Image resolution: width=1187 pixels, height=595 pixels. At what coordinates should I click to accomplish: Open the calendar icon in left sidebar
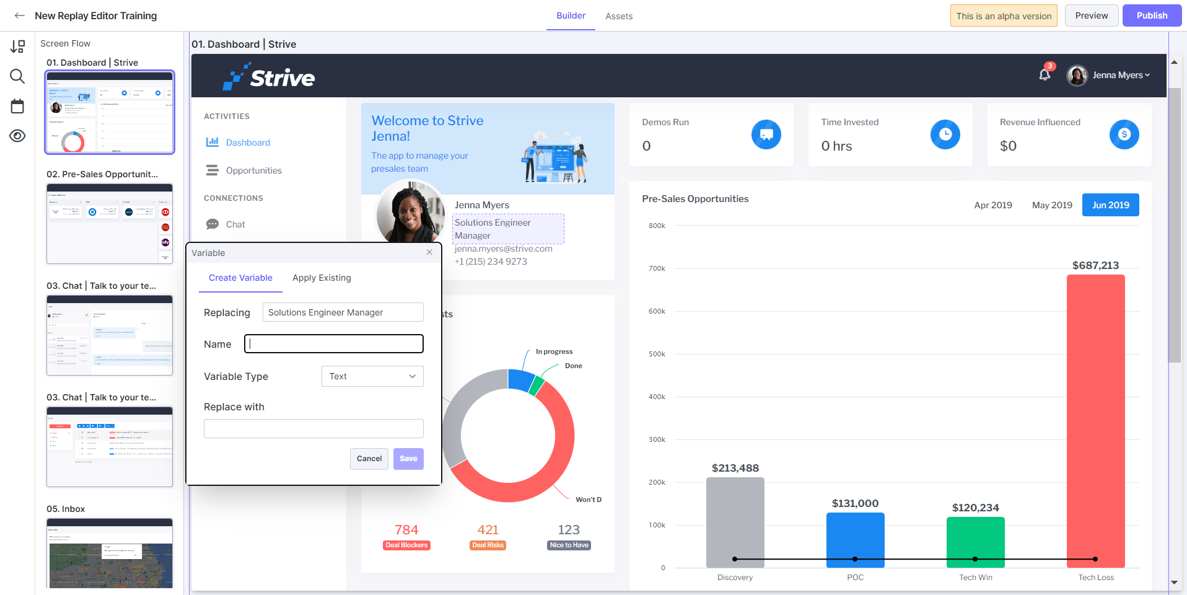click(17, 106)
